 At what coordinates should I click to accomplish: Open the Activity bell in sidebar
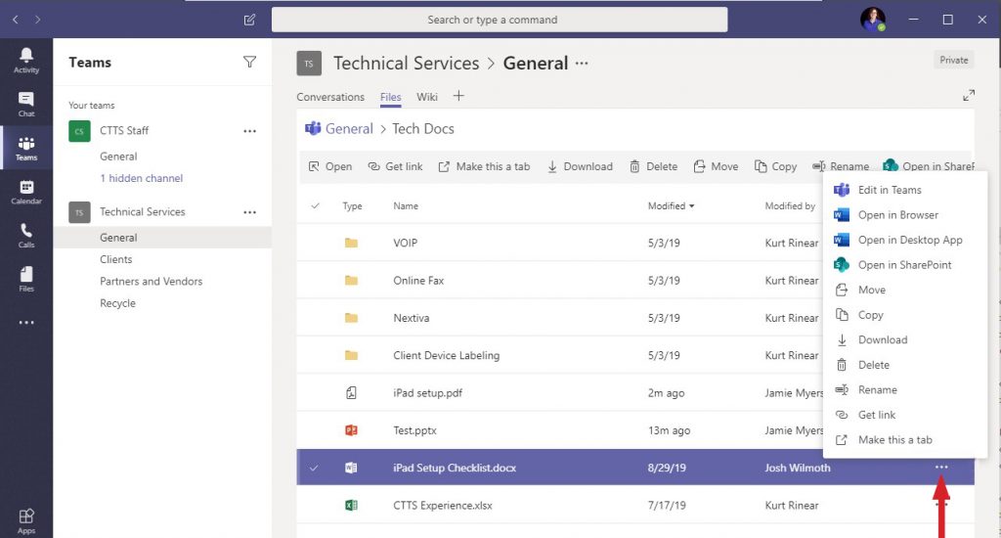point(26,60)
